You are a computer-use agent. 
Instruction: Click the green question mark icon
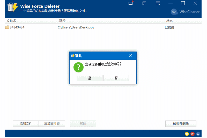click(78, 67)
